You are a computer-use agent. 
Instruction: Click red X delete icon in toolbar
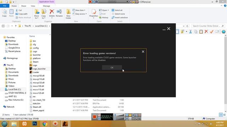coord(206,31)
